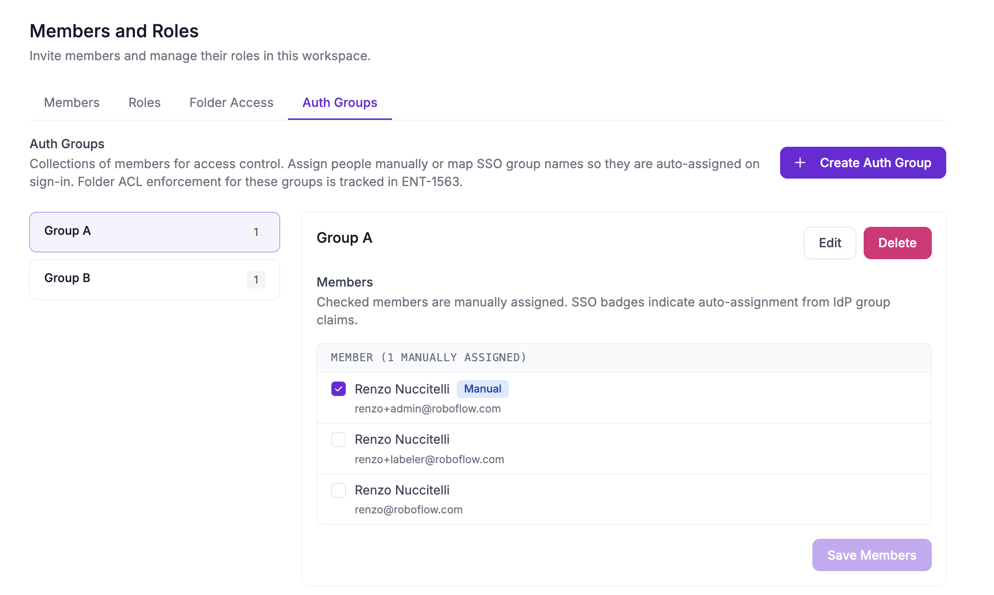Click the renzo+admin@roboflow.com email text

click(428, 409)
